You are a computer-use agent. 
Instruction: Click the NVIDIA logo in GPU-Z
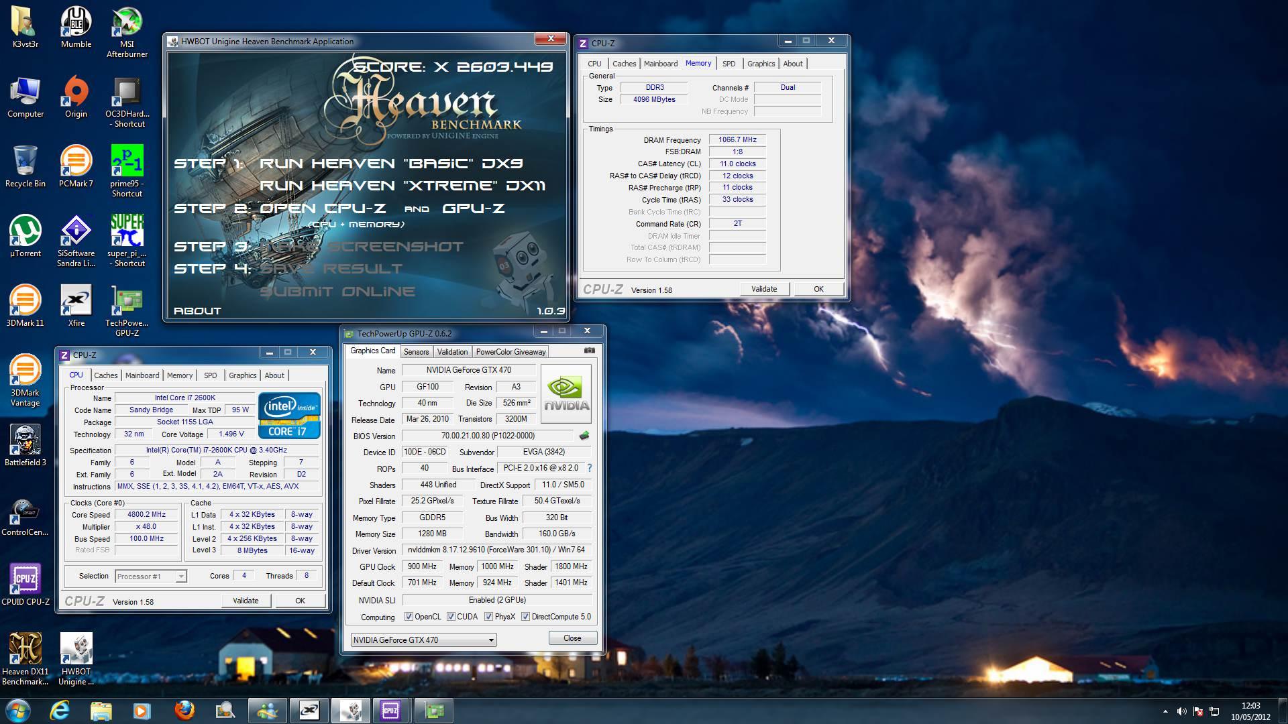click(x=566, y=394)
